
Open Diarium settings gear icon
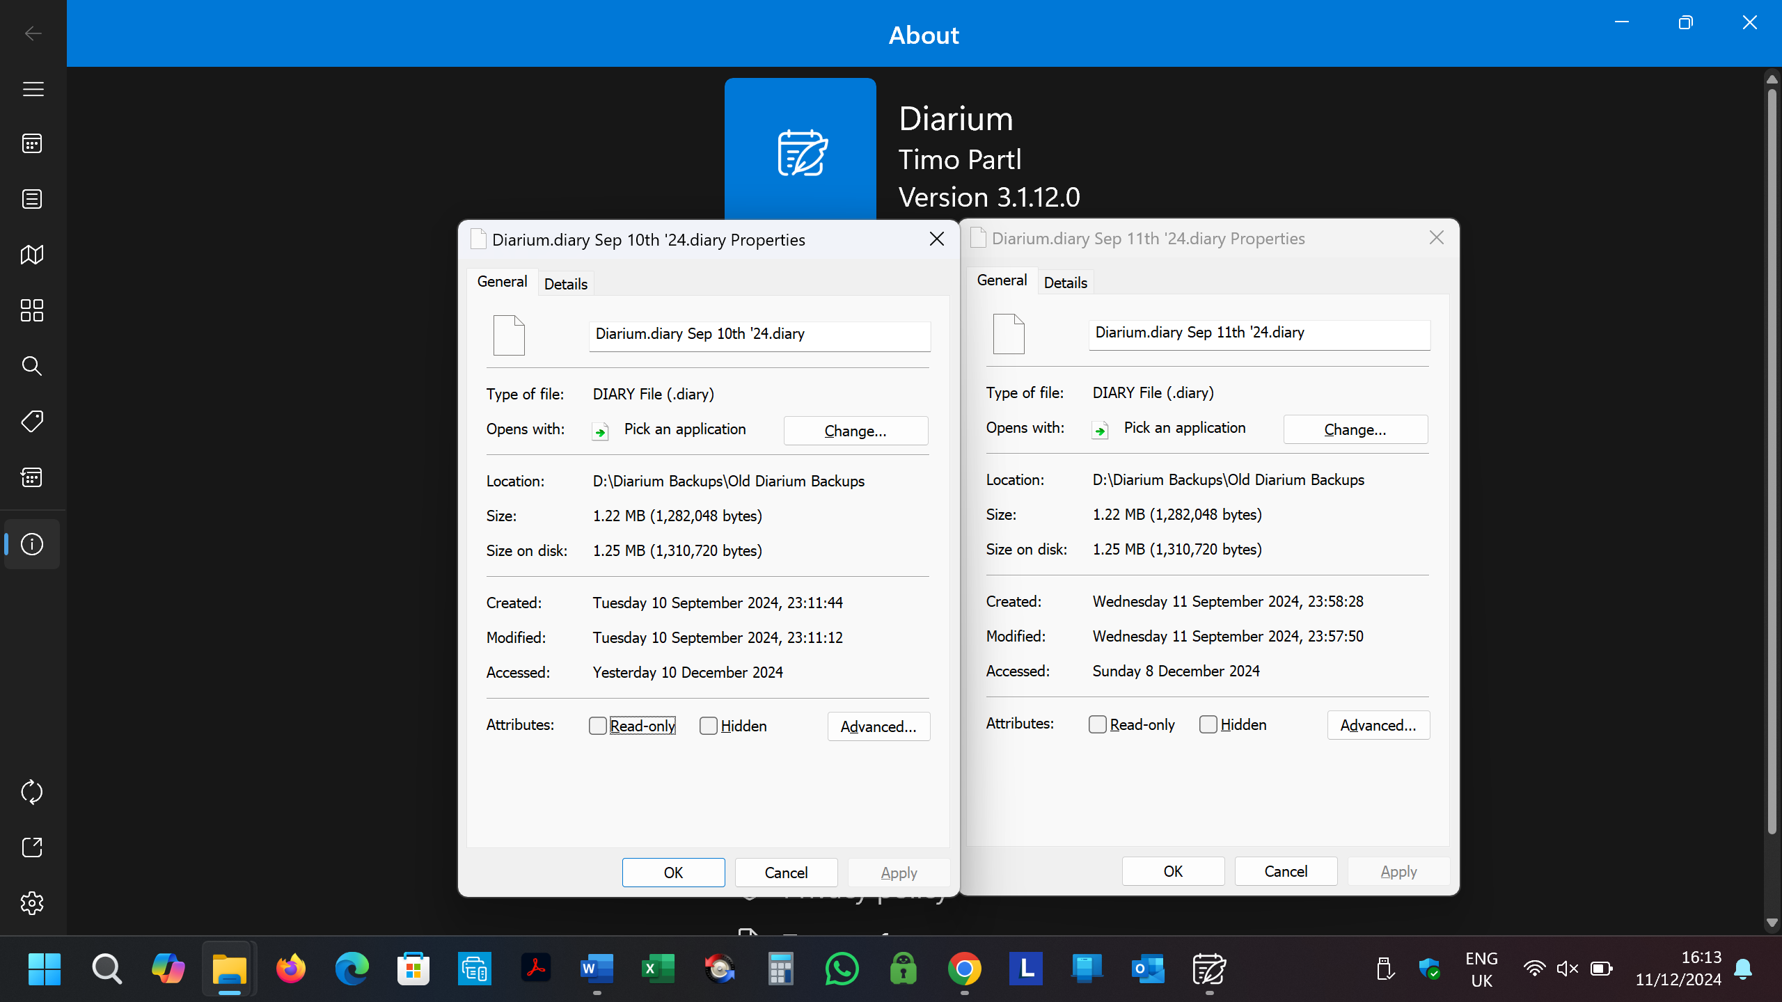[x=32, y=903]
